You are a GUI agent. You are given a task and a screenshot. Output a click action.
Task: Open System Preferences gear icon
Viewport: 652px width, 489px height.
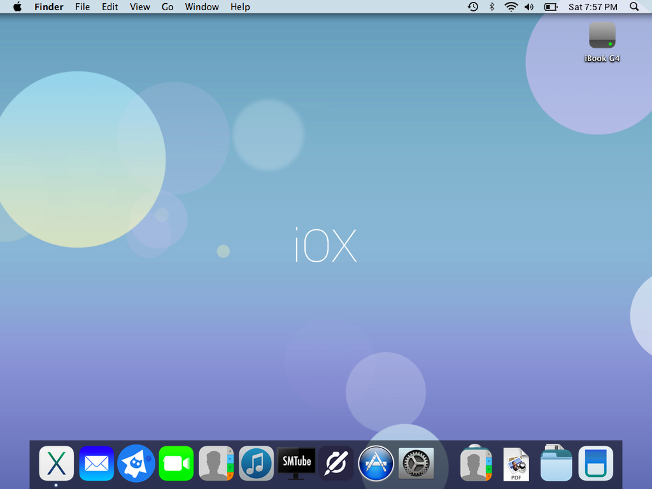[416, 464]
